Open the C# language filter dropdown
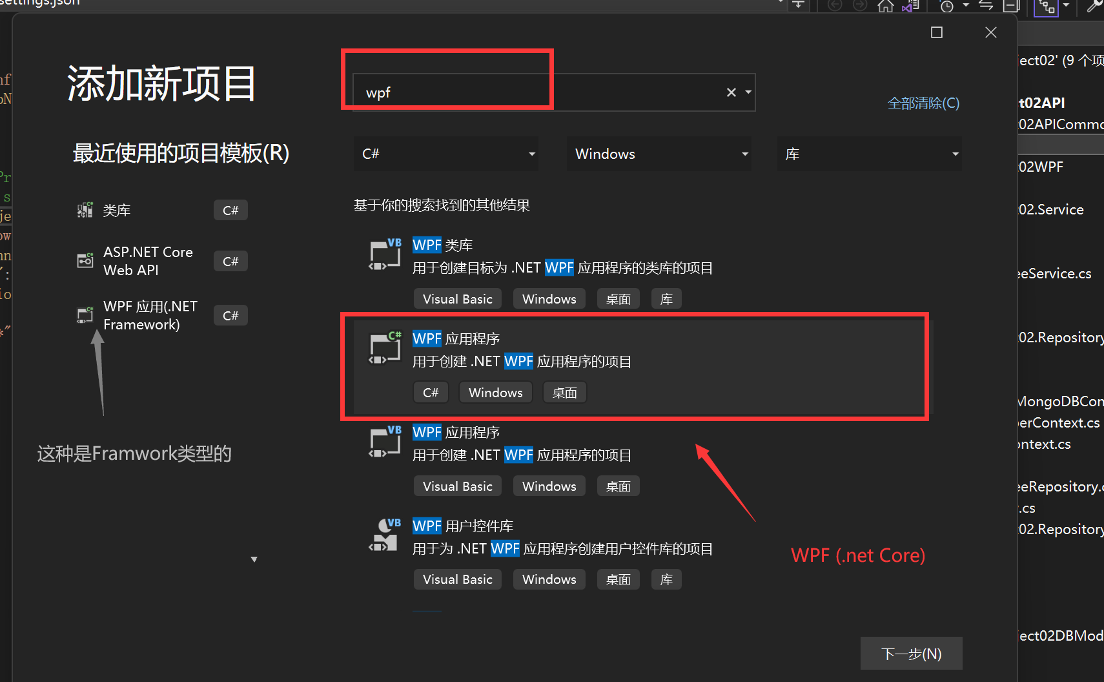Screen dimensions: 1104x682 [x=446, y=154]
